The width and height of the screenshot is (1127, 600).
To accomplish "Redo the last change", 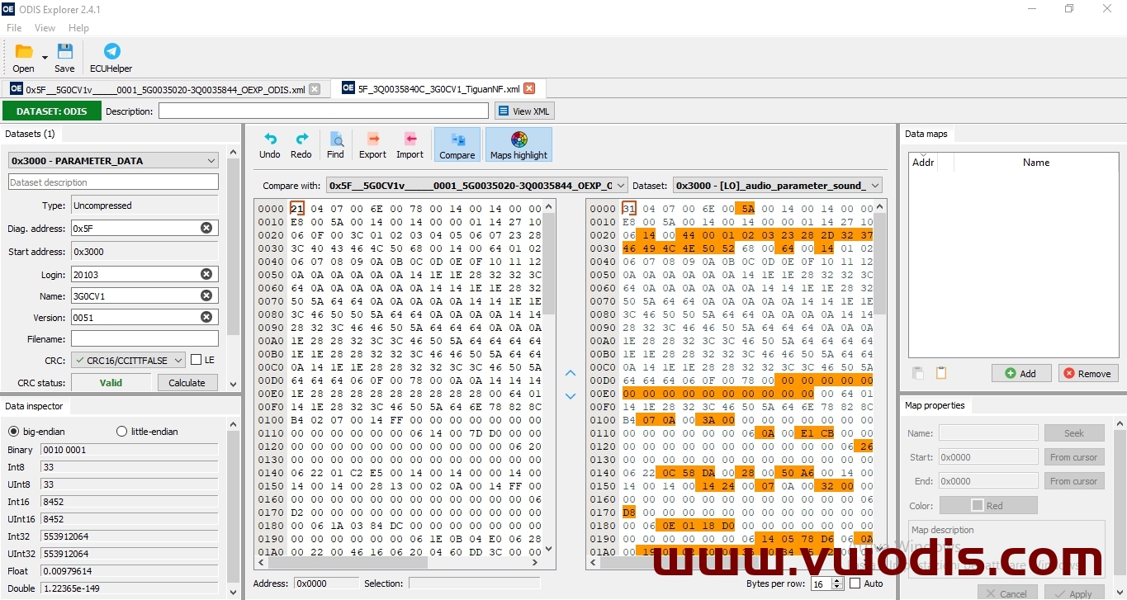I will pos(301,144).
